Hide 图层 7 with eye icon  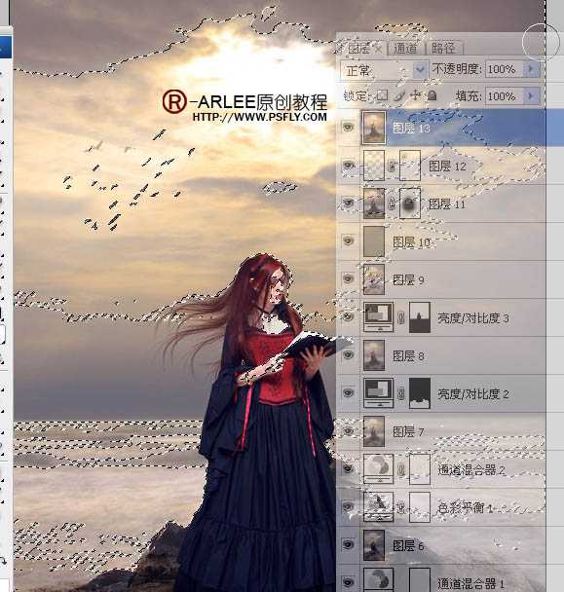(348, 430)
